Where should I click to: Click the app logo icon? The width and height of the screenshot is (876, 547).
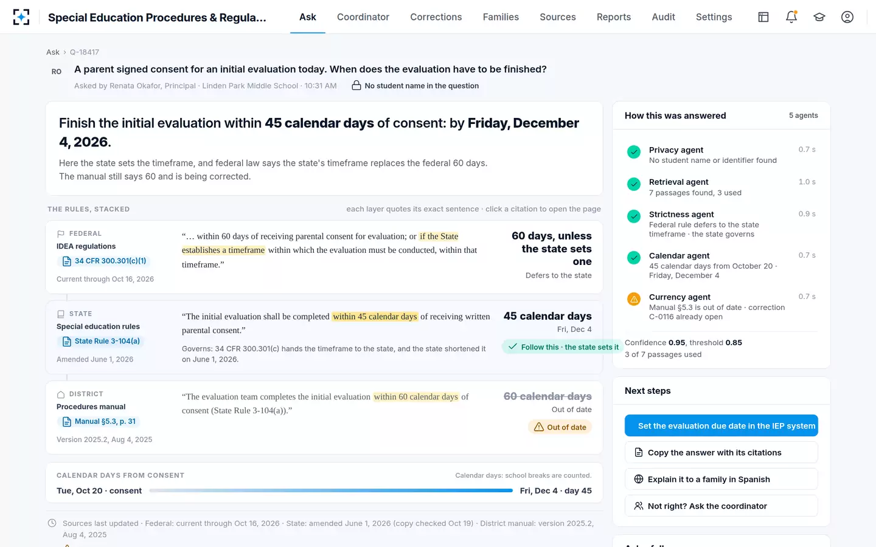pos(21,17)
